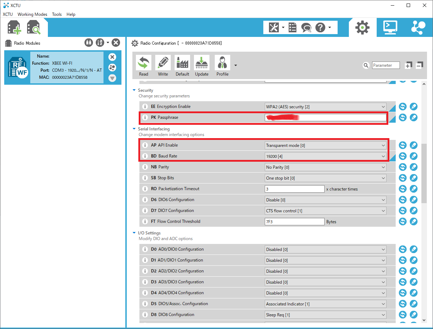Screen dimensions: 433x329
Task: Write the Baud Rate setting
Action: click(x=414, y=156)
